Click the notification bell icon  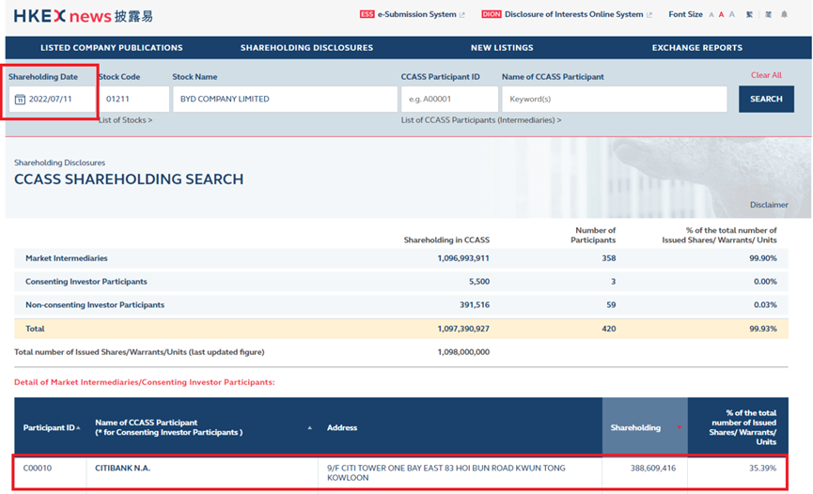click(784, 15)
